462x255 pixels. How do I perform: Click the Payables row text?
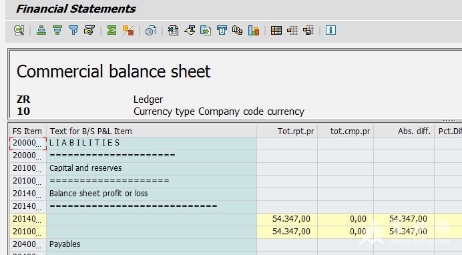click(x=65, y=244)
